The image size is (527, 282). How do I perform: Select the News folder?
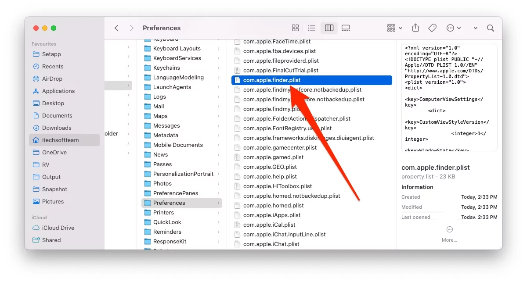tap(182, 155)
